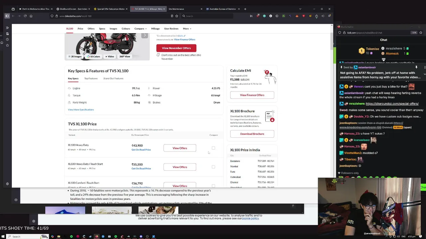The image size is (426, 239).
Task: Open User Reviews tab
Action: pyautogui.click(x=171, y=29)
